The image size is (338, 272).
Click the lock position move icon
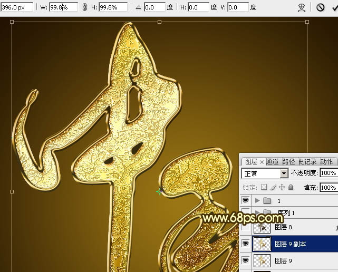click(x=282, y=187)
